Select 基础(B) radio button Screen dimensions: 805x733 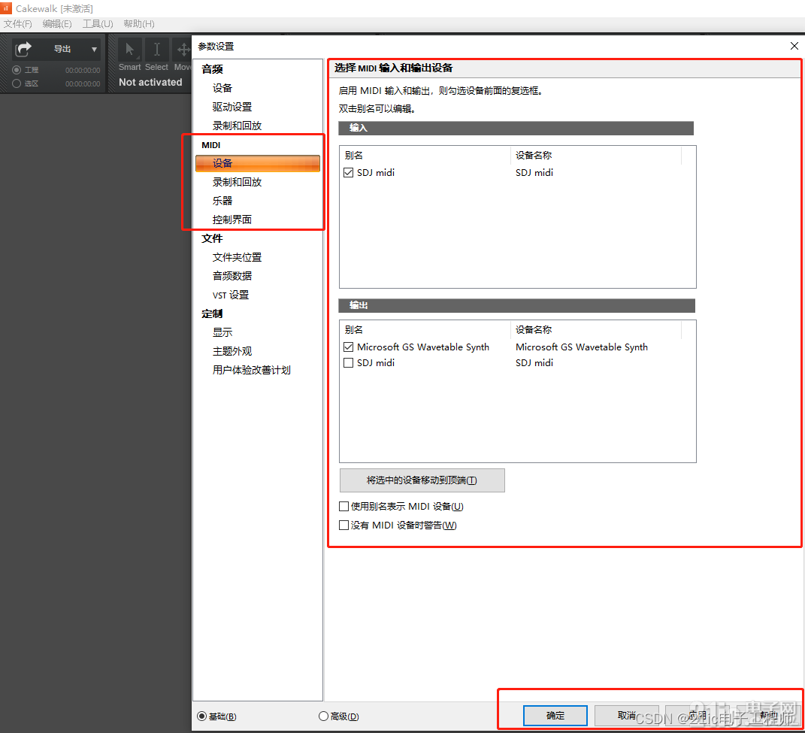[x=201, y=716]
